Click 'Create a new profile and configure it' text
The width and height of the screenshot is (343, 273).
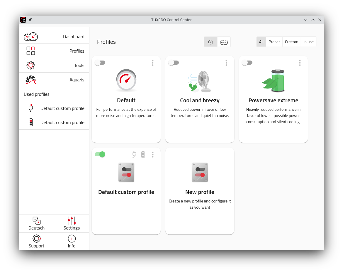pyautogui.click(x=200, y=201)
